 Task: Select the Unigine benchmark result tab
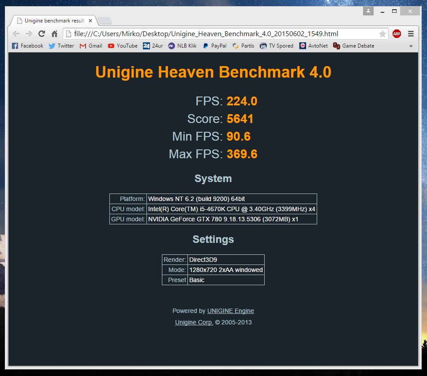click(x=53, y=21)
